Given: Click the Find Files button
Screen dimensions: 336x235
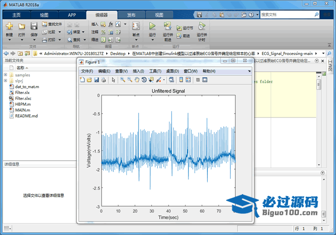Looking at the screenshot, I should coord(52,24).
